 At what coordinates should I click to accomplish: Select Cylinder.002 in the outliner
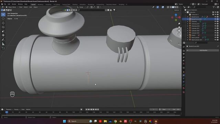[195, 31]
